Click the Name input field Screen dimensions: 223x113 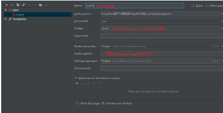pos(134,6)
